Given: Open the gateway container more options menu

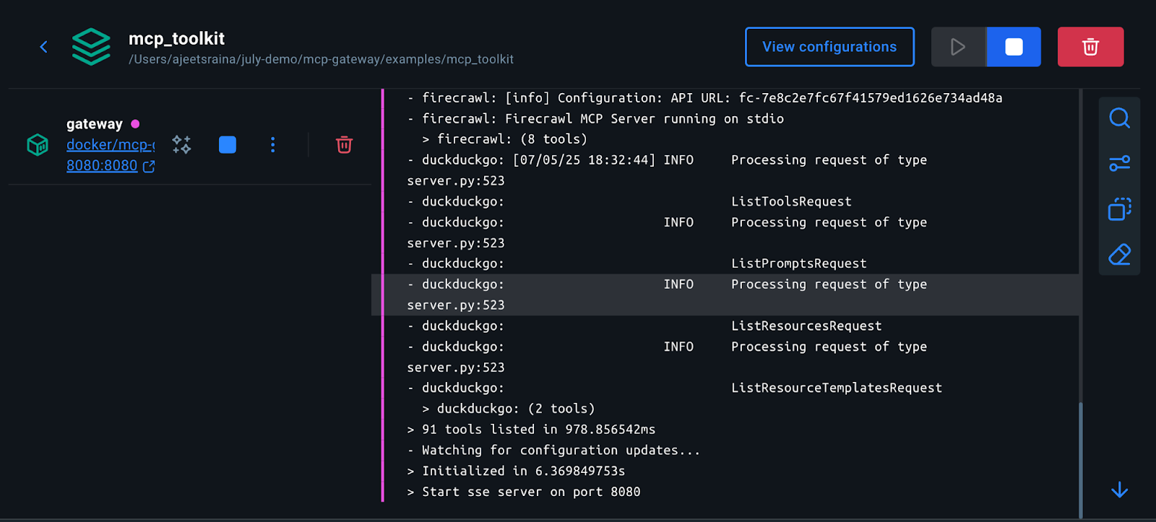Looking at the screenshot, I should (272, 145).
